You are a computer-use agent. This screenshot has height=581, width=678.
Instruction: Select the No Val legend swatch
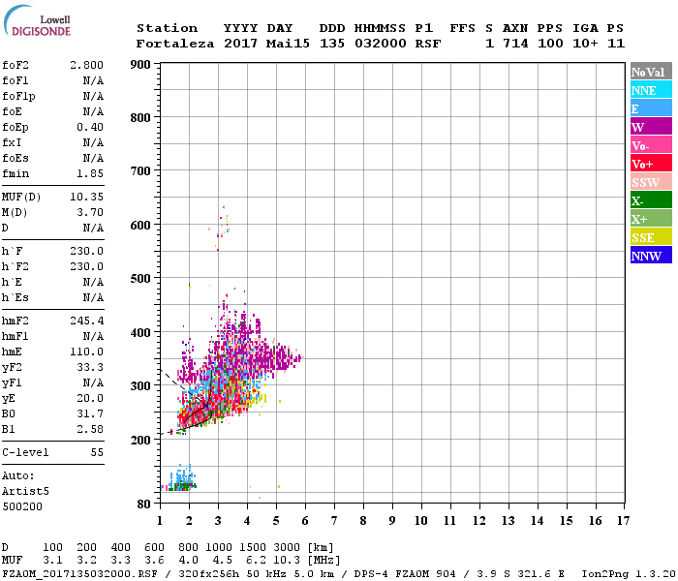[651, 72]
